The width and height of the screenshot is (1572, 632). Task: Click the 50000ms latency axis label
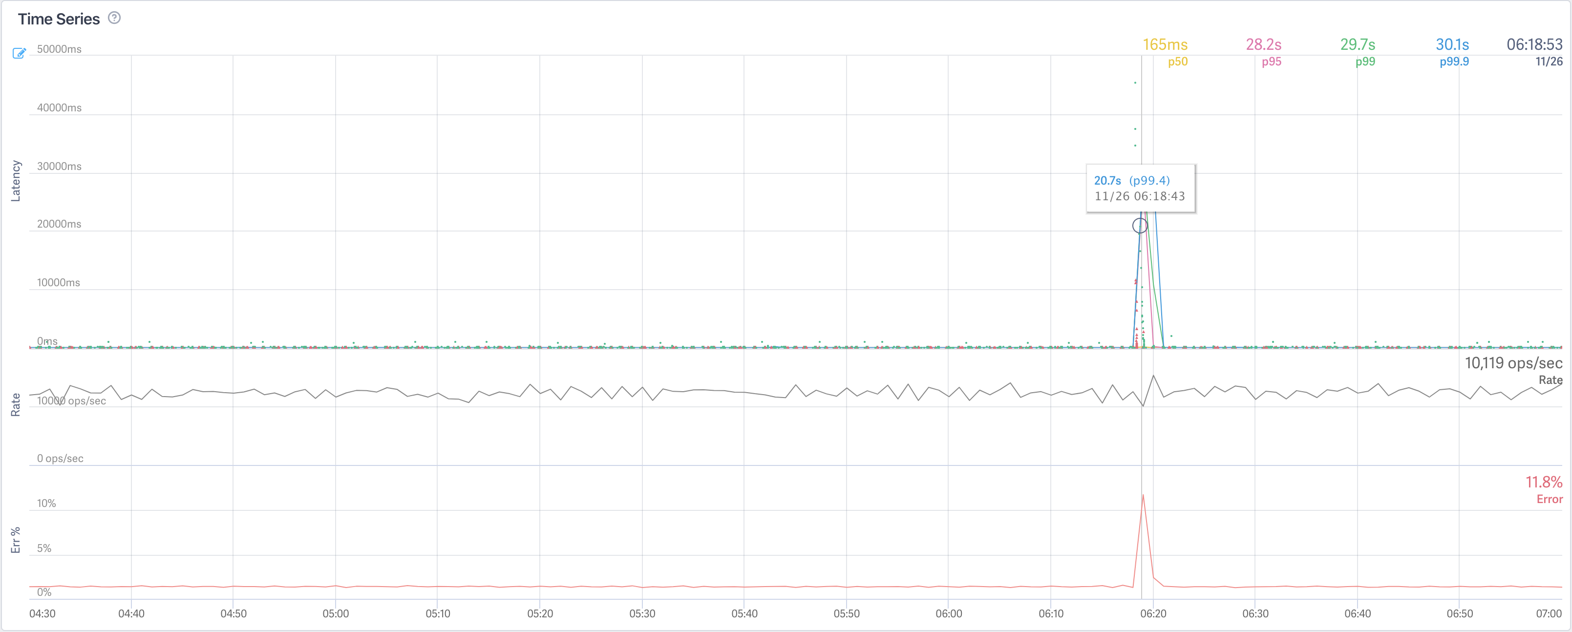59,49
